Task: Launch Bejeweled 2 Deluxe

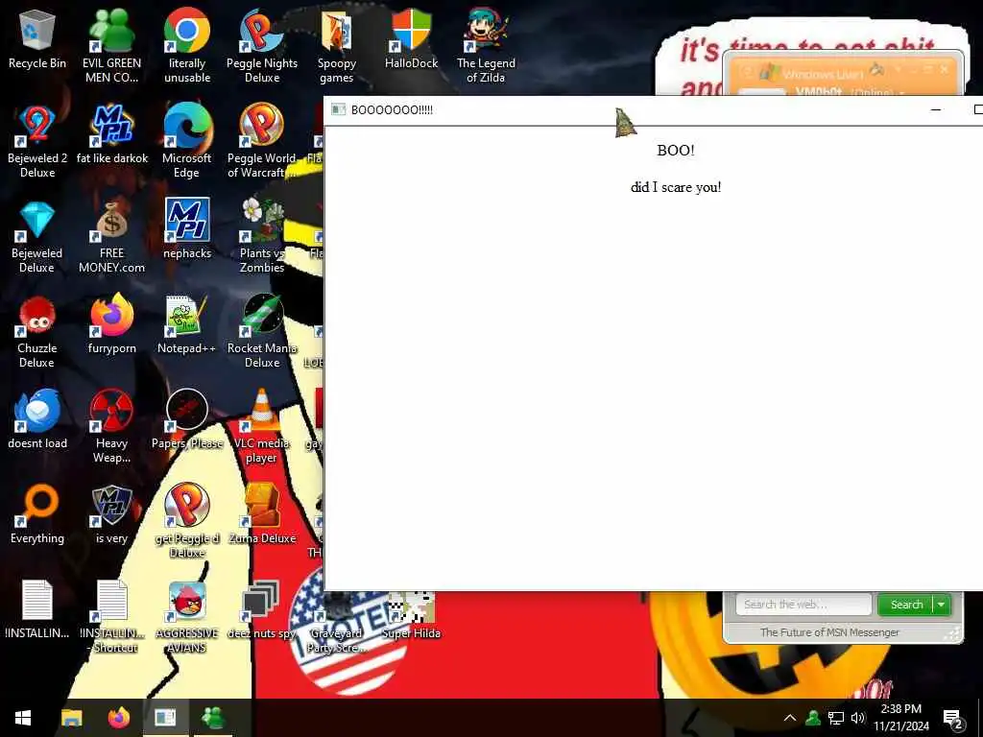Action: click(37, 142)
